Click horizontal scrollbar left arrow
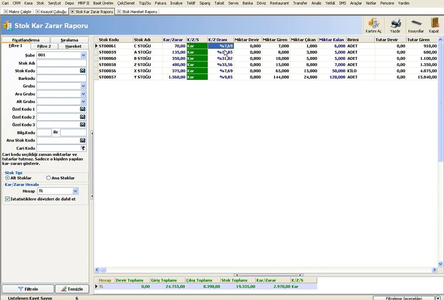Viewport: 444px width, 300px height. [x=97, y=270]
